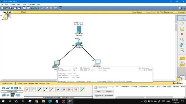The width and height of the screenshot is (186, 104).
Task: Add Complex PDU with open envelope icon
Action: pyautogui.click(x=182, y=64)
